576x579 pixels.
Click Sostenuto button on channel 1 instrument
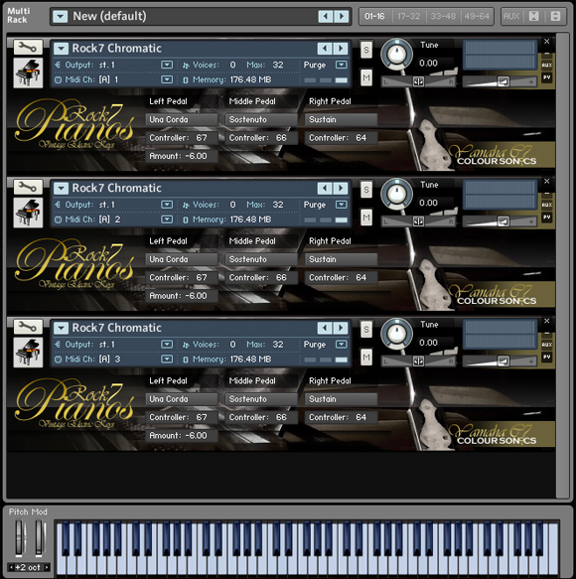tap(261, 119)
